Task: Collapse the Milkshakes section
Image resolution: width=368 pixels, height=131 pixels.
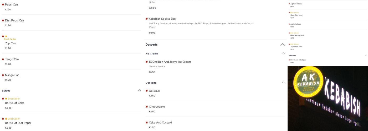Action: pos(366,55)
